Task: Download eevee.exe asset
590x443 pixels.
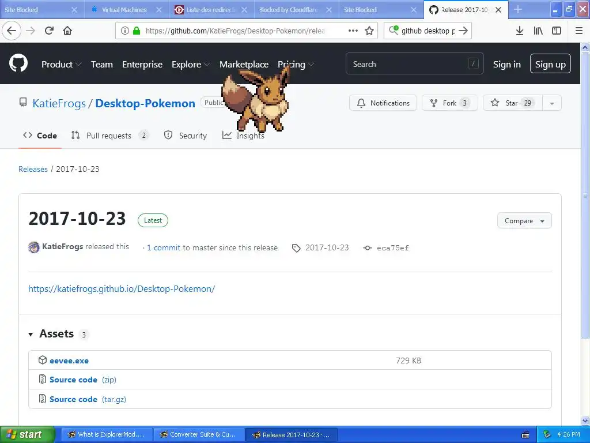Action: coord(69,361)
